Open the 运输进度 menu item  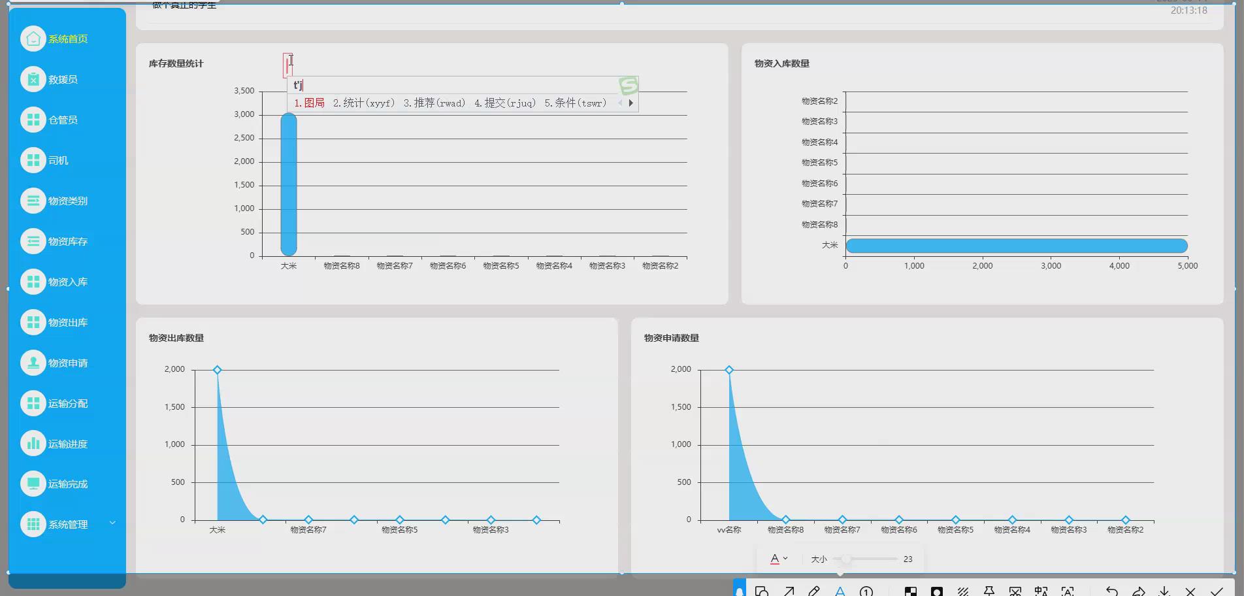click(68, 444)
